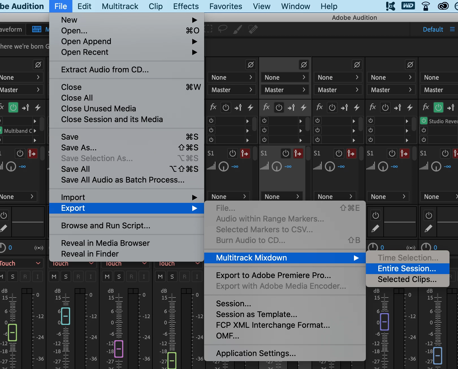This screenshot has width=458, height=369.
Task: Open send destination None dropdown on purple-fader channel
Action: (x=388, y=197)
